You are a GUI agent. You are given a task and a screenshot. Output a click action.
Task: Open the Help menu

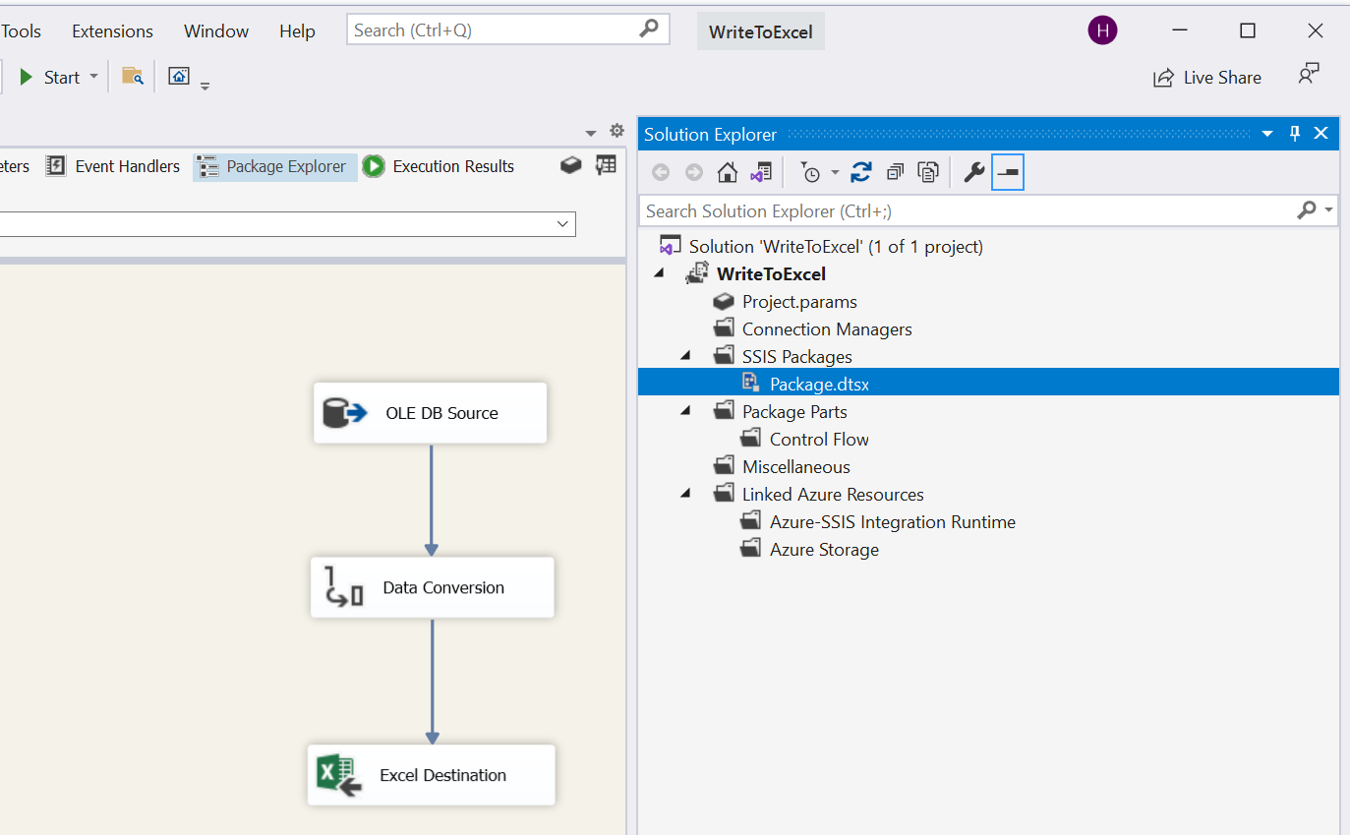[297, 31]
